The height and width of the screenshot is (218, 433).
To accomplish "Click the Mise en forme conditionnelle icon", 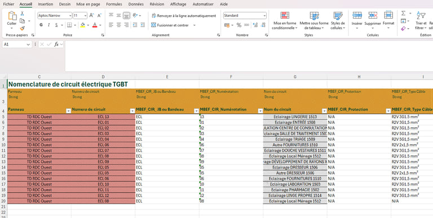I will click(284, 15).
